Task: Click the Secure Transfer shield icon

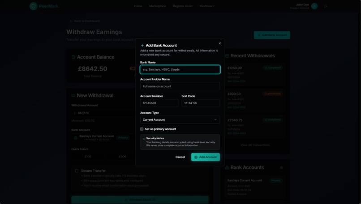Action: pos(77,171)
